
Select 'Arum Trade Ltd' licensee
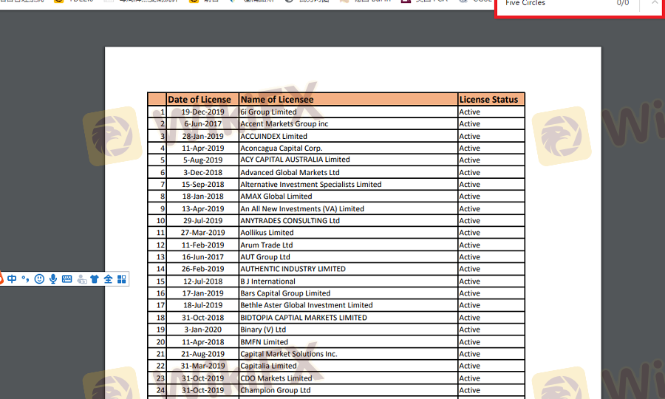tap(266, 245)
